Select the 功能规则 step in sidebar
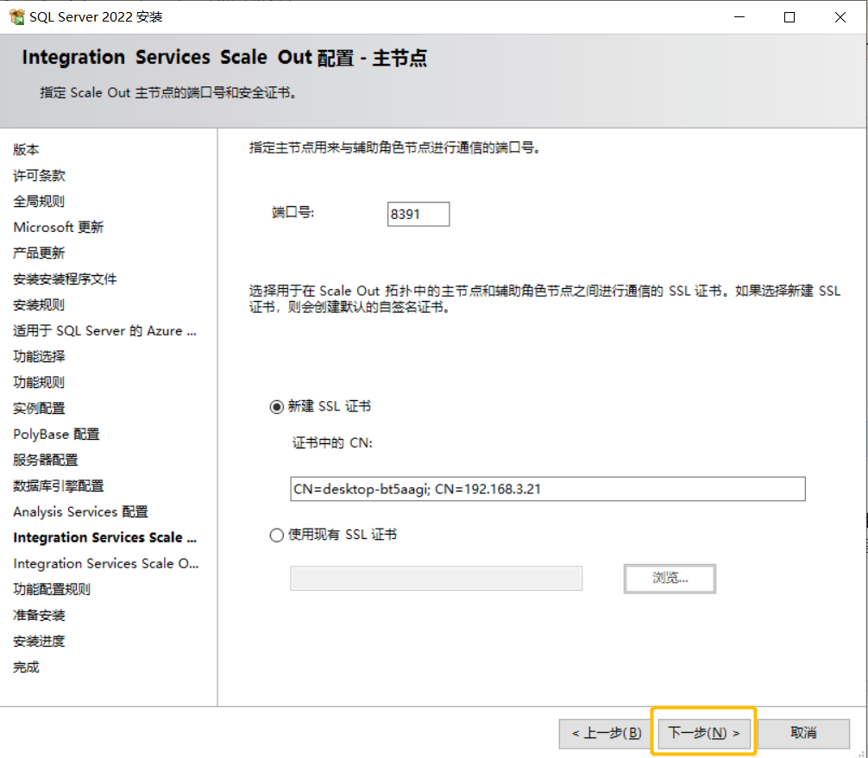This screenshot has height=758, width=868. tap(39, 382)
